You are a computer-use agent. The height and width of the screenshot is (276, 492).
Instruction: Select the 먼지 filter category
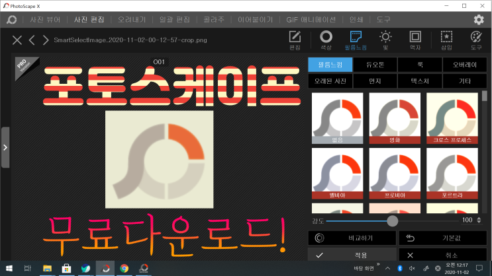tap(375, 81)
